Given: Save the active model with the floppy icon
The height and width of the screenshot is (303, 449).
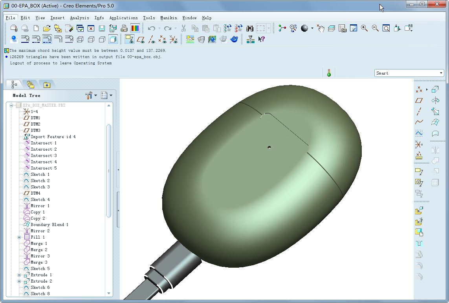Looking at the screenshot, I should click(102, 28).
